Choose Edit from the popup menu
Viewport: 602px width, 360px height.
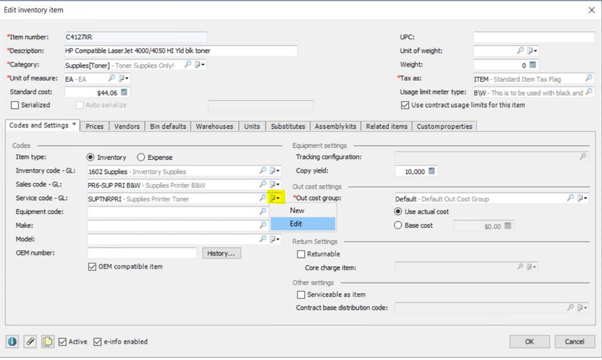303,224
